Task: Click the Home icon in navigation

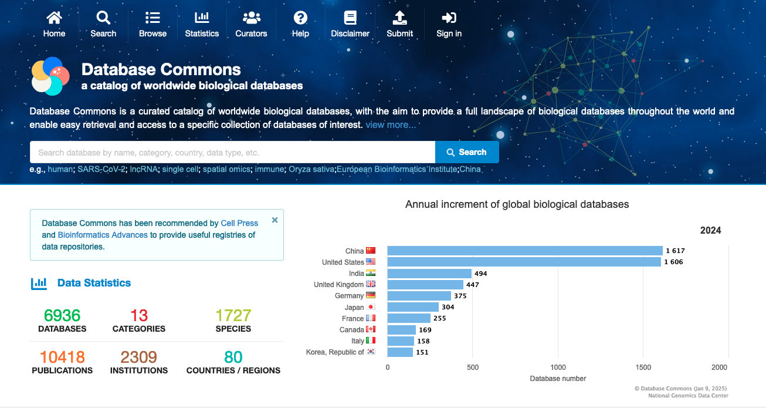Action: pos(54,18)
